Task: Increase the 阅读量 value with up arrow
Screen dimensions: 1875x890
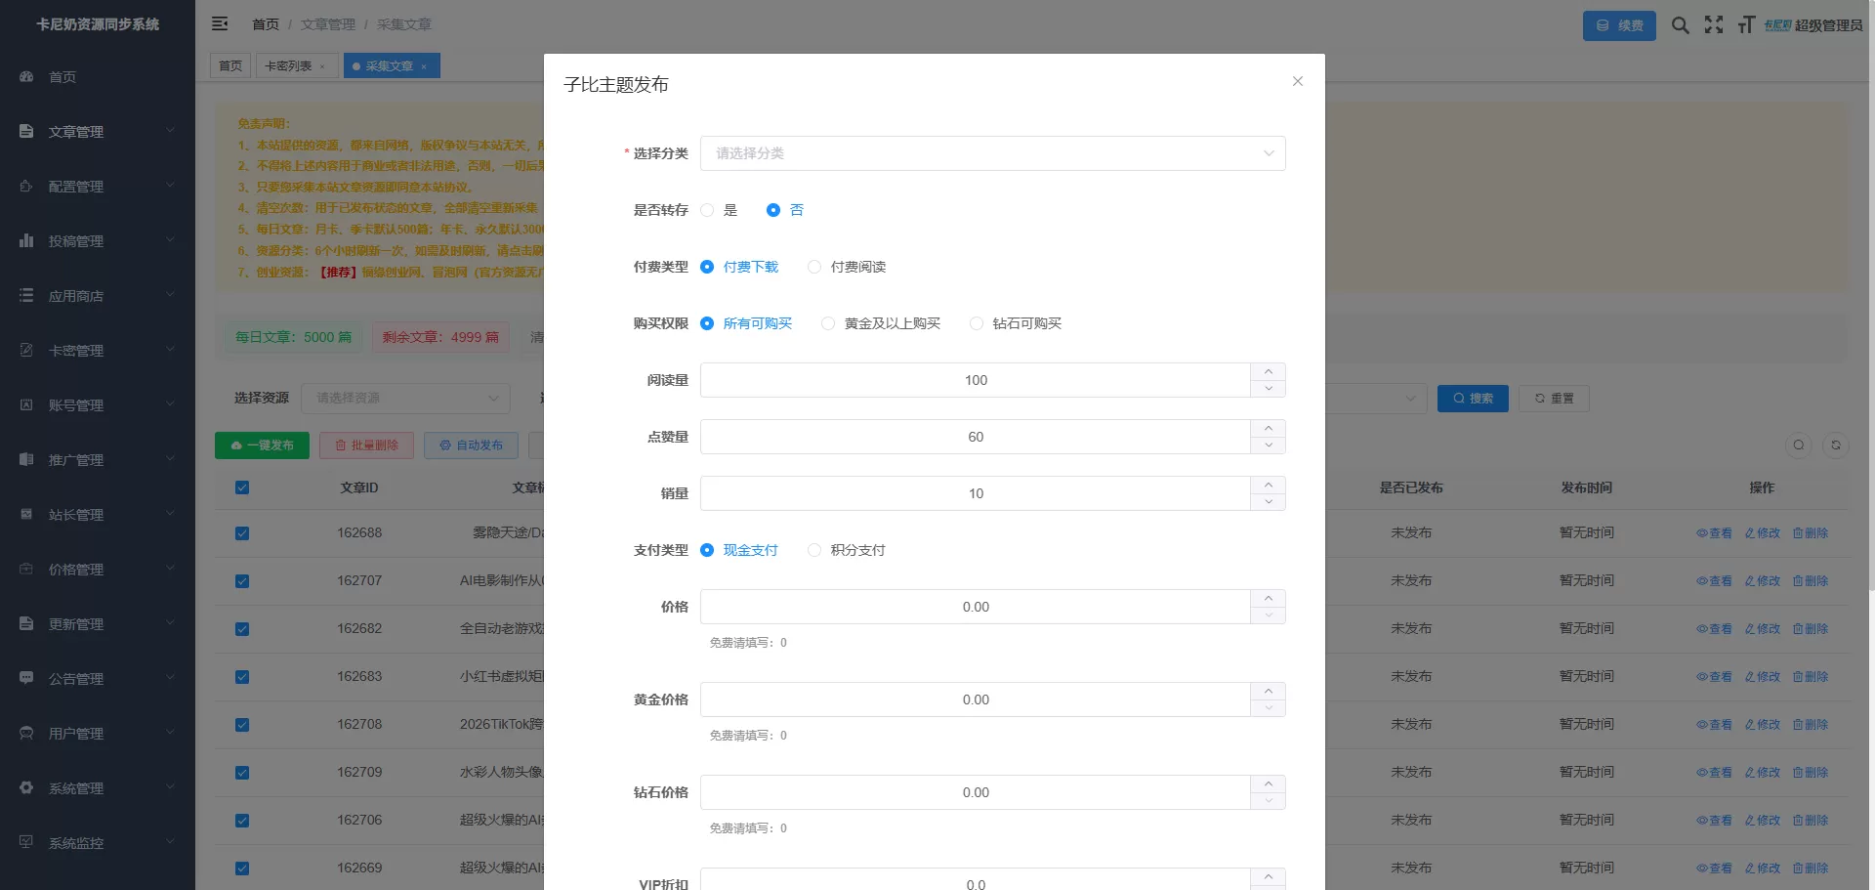Action: 1268,372
